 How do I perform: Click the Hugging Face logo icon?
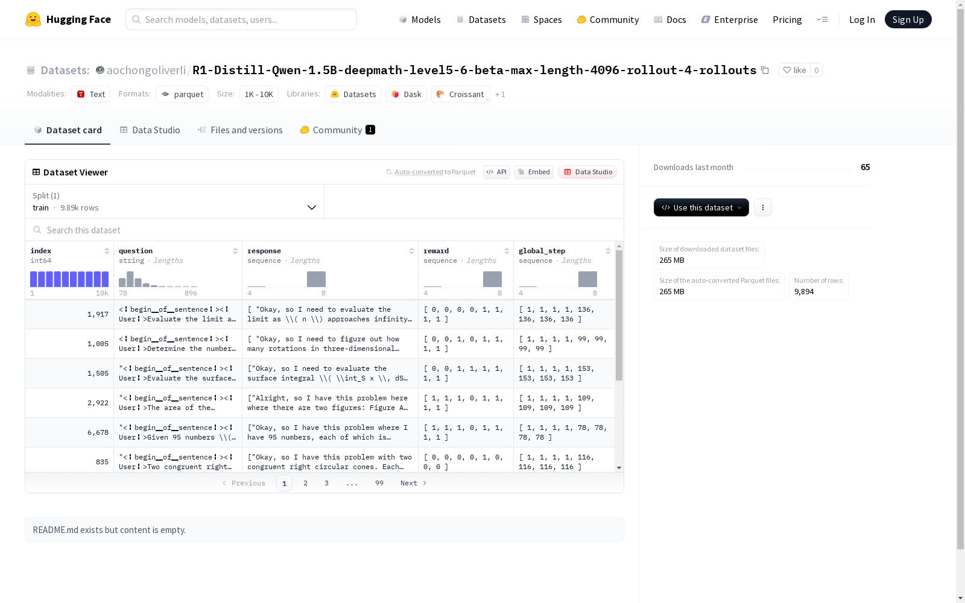(x=33, y=19)
